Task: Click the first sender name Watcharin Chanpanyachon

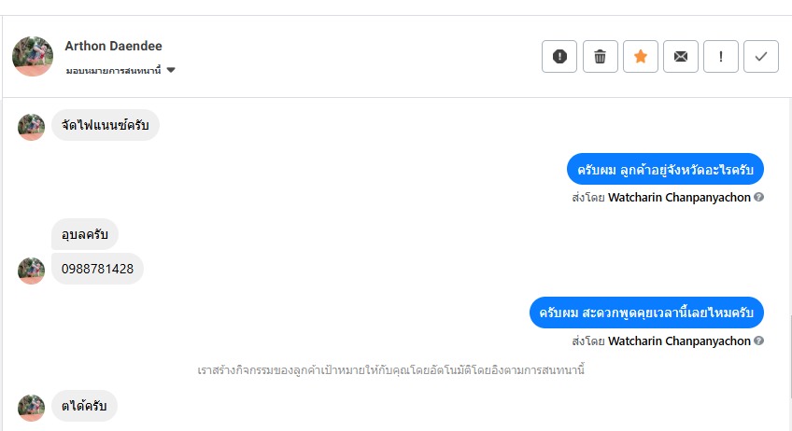Action: click(679, 198)
